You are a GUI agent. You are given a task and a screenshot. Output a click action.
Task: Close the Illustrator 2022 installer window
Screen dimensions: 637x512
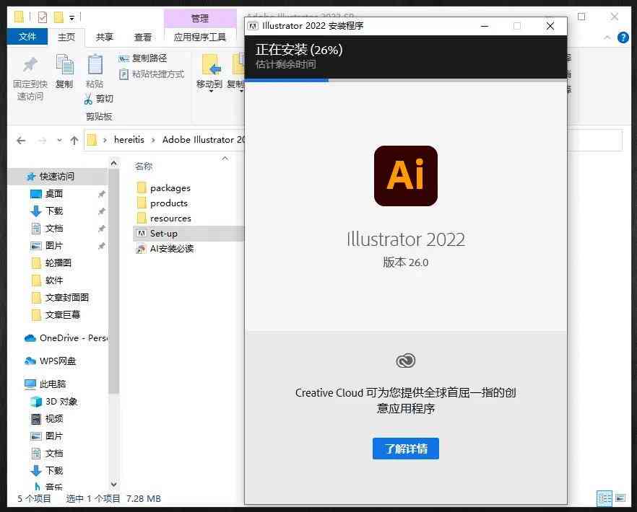(550, 27)
